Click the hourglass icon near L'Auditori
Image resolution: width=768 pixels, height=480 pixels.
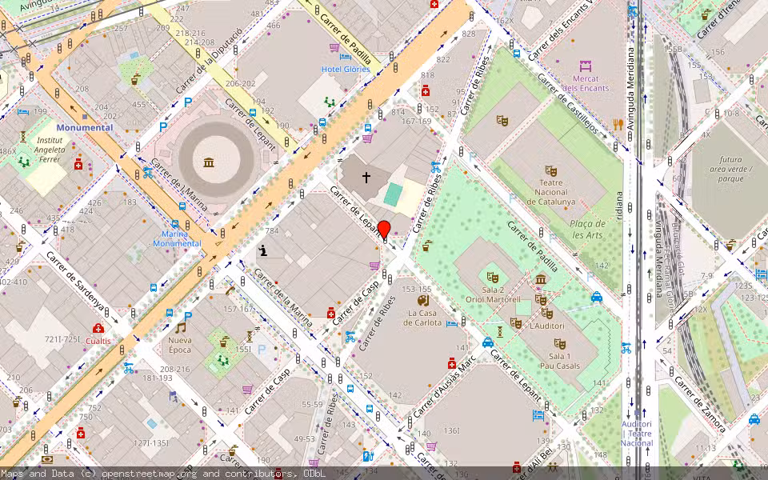(500, 332)
